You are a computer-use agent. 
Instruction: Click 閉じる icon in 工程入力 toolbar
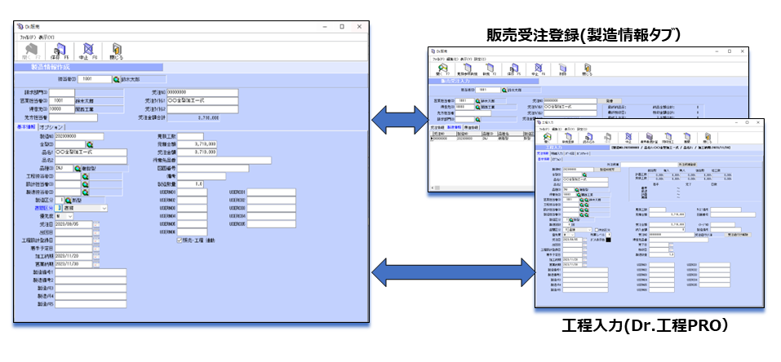pyautogui.click(x=708, y=137)
